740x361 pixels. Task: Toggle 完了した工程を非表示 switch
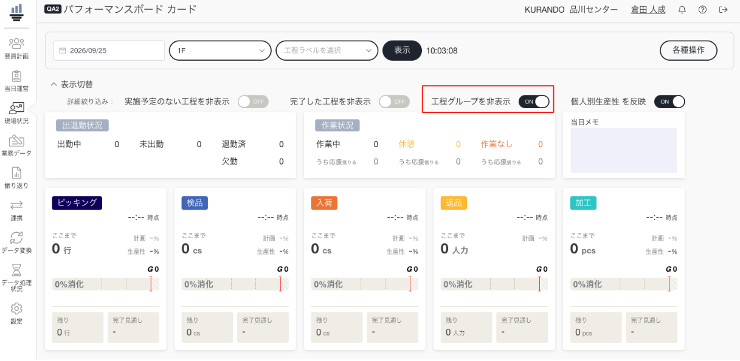pos(394,101)
